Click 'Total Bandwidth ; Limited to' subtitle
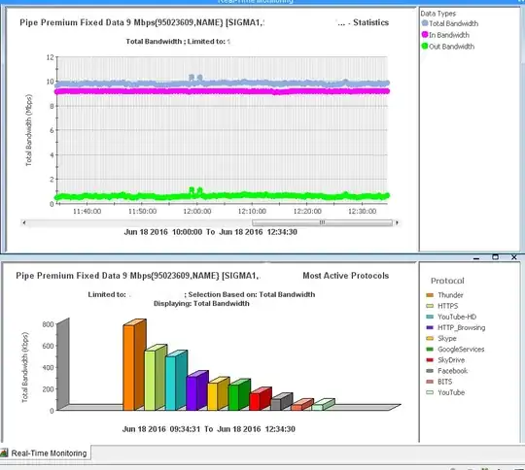This screenshot has width=525, height=470. click(175, 42)
